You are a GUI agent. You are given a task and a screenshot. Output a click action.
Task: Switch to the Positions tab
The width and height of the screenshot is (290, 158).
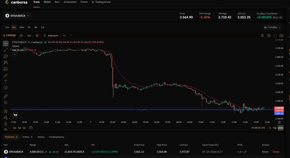click(11, 137)
